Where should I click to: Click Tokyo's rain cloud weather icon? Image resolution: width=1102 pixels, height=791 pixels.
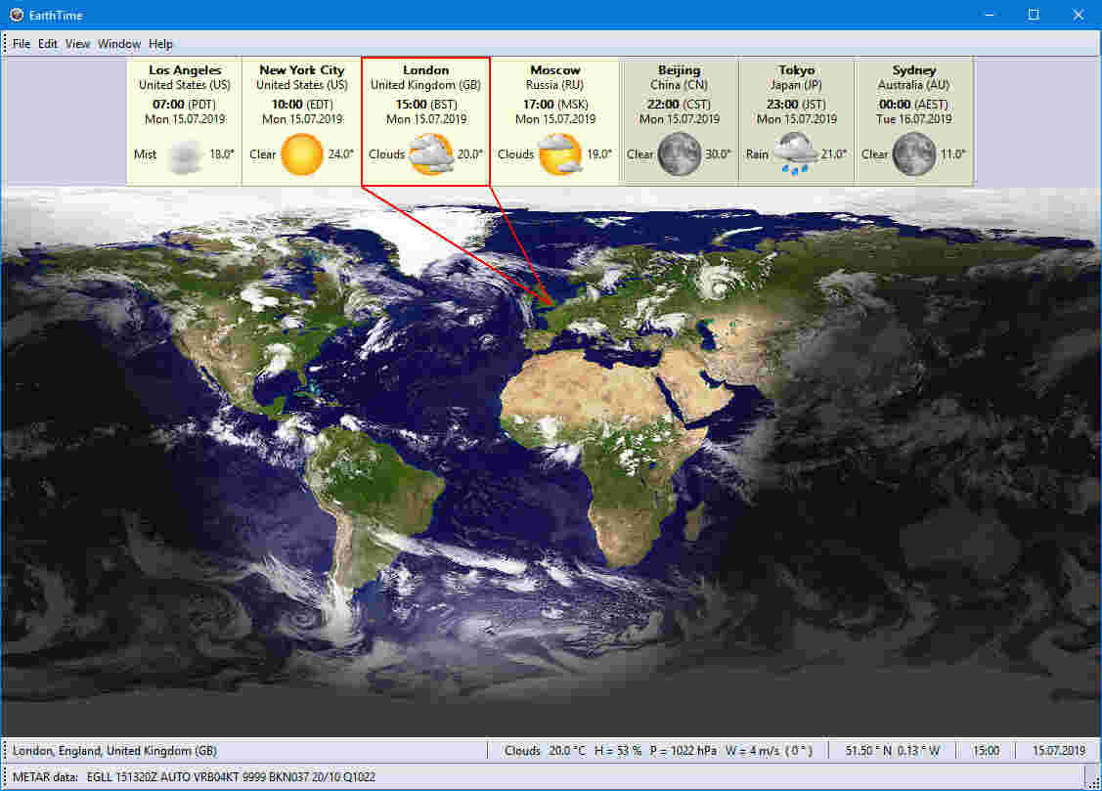[x=794, y=154]
